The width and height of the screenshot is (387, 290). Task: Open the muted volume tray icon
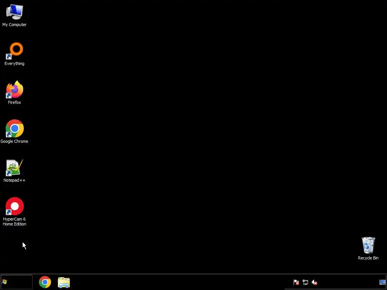coord(314,282)
